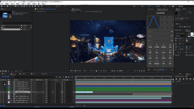
Task: Toggle faux bold in Character panel
Action: [178, 52]
